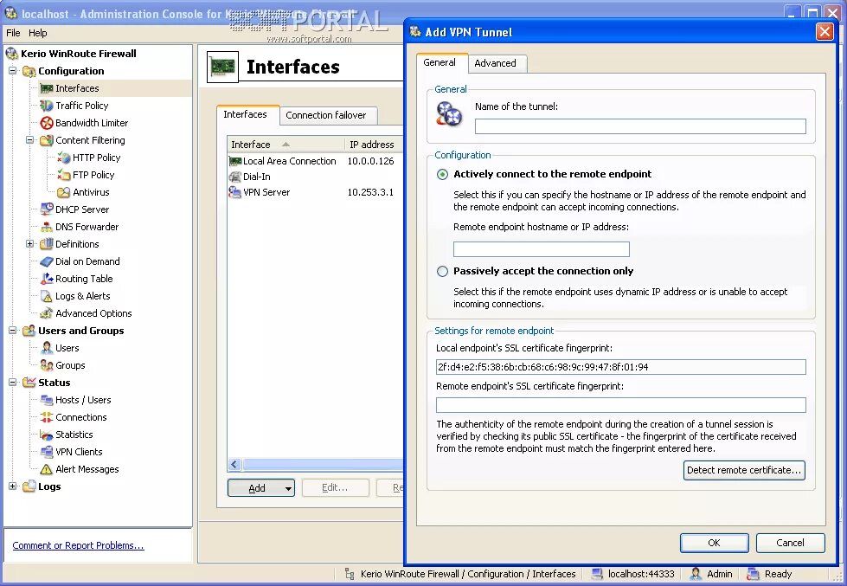Sort by the Interface column header

286,145
